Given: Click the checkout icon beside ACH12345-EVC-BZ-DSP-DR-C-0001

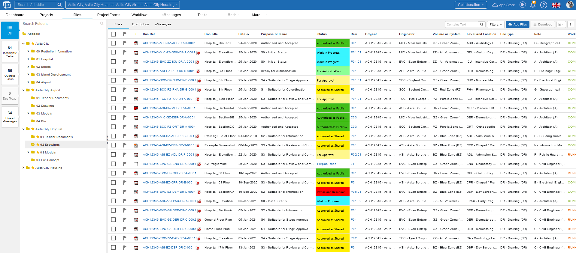Looking at the screenshot, I should [199, 192].
